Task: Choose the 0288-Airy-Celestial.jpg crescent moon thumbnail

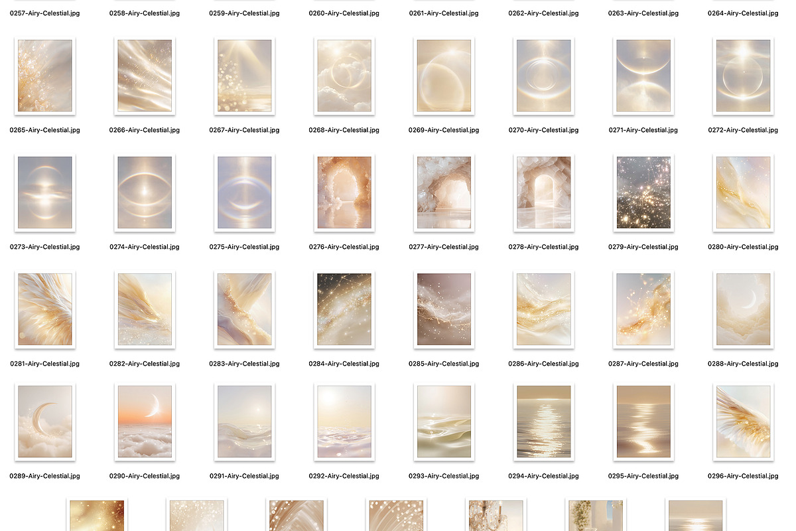Action: [743, 309]
